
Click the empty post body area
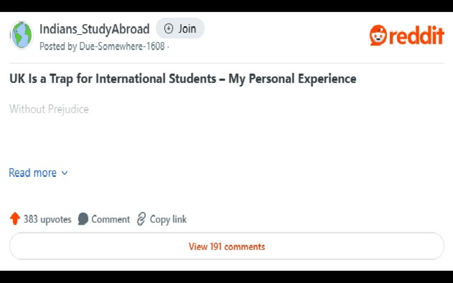[x=226, y=139]
